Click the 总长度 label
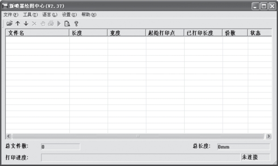Screen dimensions: 278x166 click(x=202, y=146)
